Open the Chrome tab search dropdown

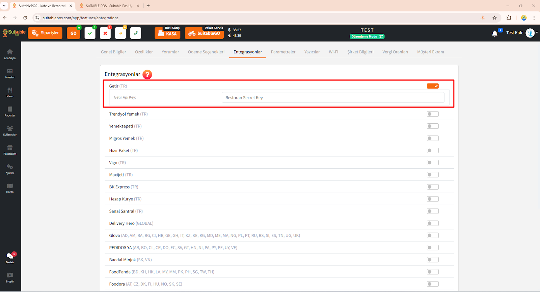[x=4, y=6]
